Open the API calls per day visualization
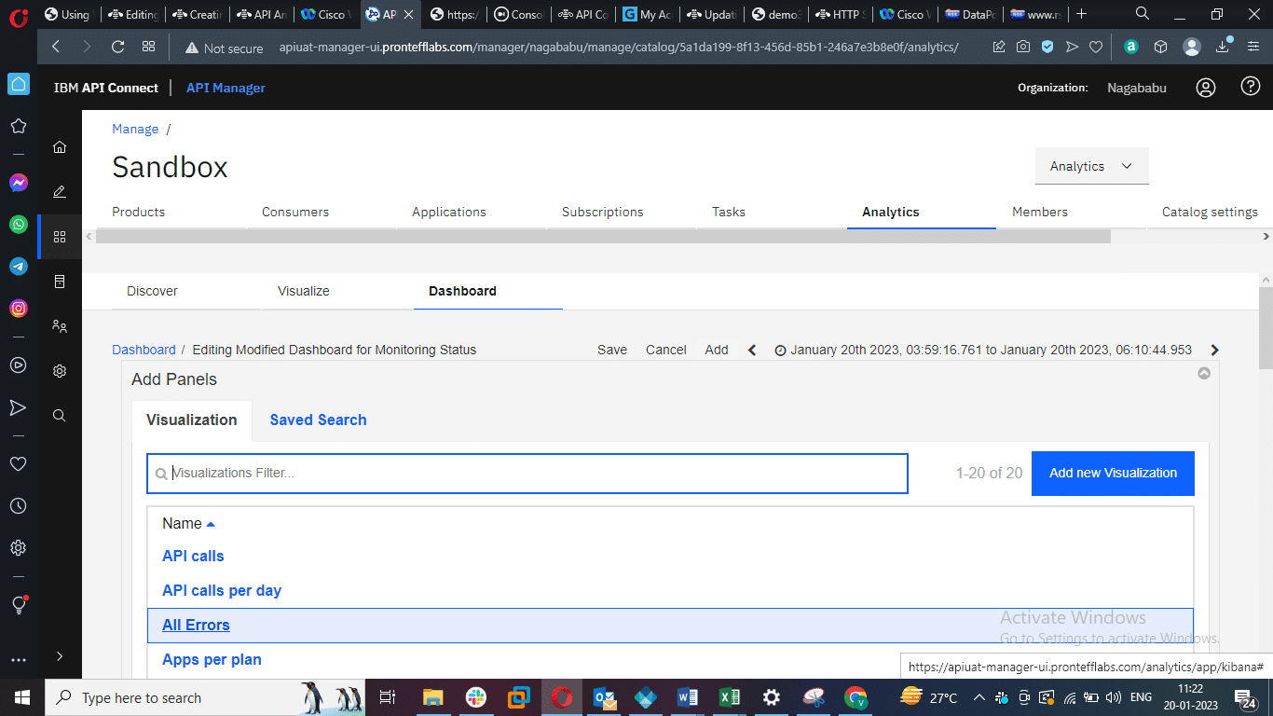The height and width of the screenshot is (716, 1273). click(x=222, y=590)
